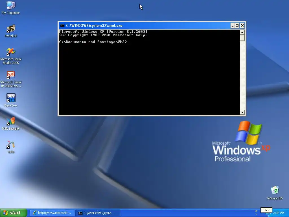The height and width of the screenshot is (217, 289).
Task: Click the Microsoft Windows XP version line
Action: (103, 32)
